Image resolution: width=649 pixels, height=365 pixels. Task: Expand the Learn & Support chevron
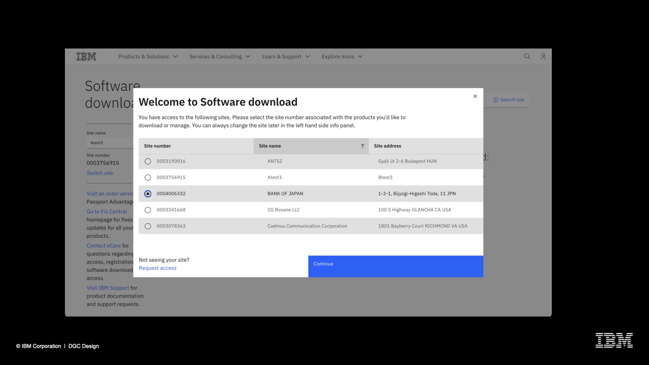point(308,56)
